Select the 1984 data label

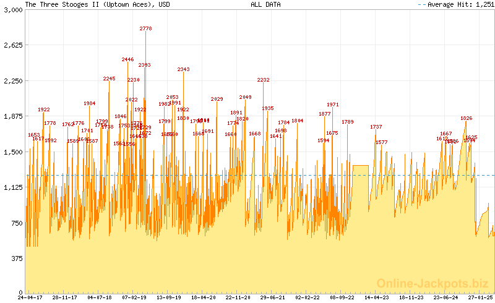click(89, 103)
